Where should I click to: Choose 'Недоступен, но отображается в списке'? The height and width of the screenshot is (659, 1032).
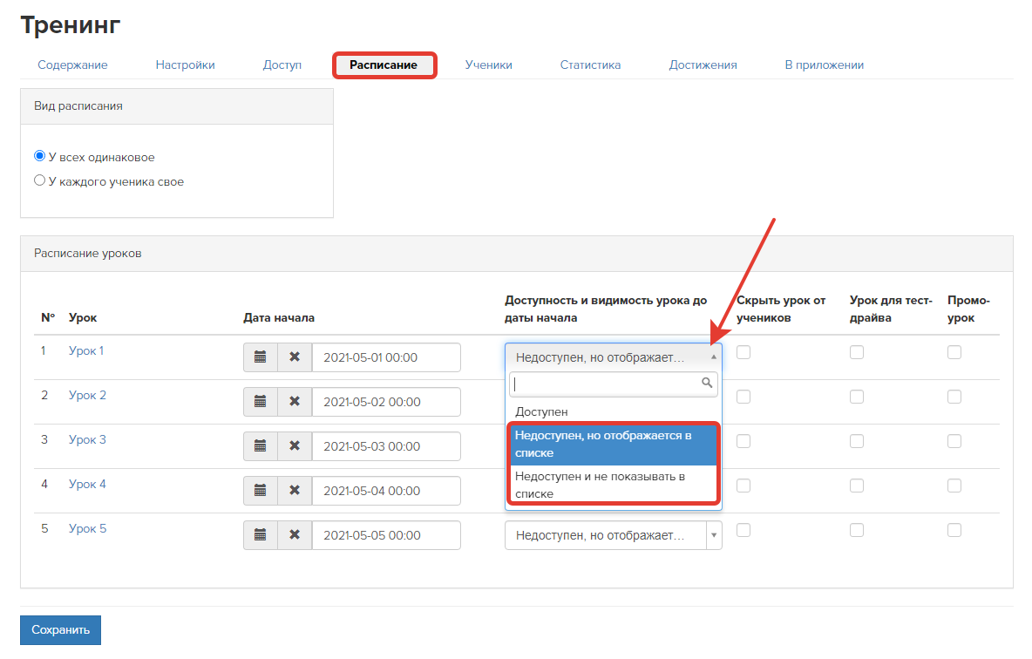[614, 445]
